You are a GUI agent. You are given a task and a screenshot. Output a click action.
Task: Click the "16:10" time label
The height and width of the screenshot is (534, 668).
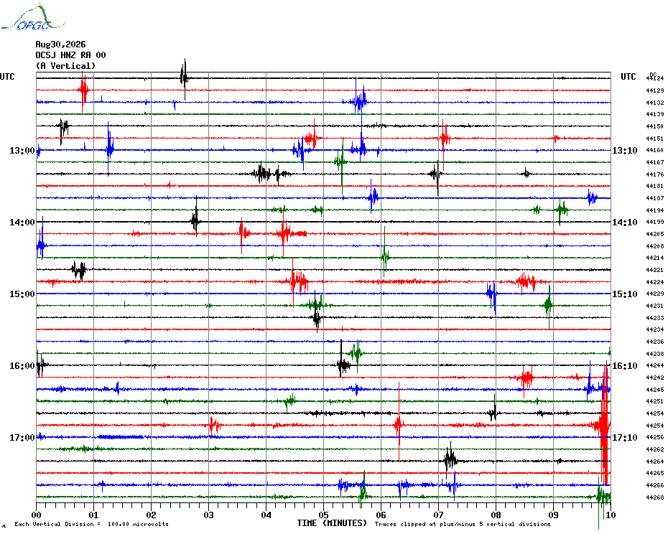coord(625,366)
